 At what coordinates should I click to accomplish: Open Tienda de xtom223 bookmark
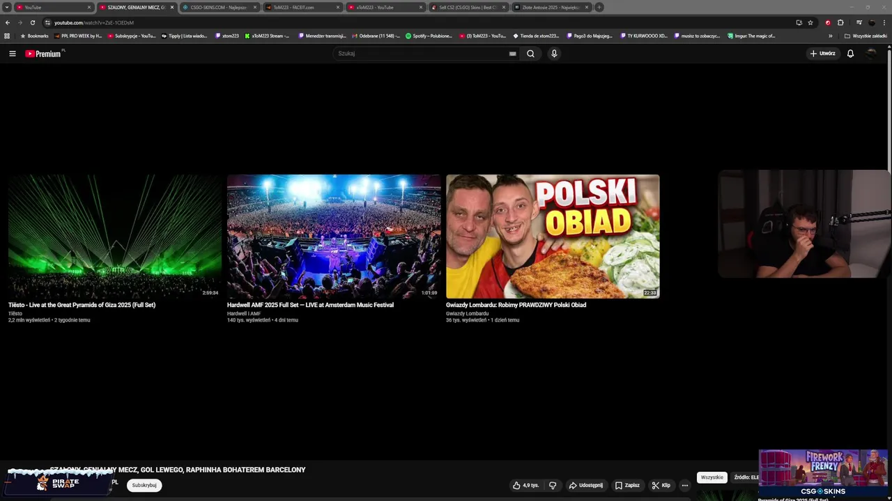[536, 36]
